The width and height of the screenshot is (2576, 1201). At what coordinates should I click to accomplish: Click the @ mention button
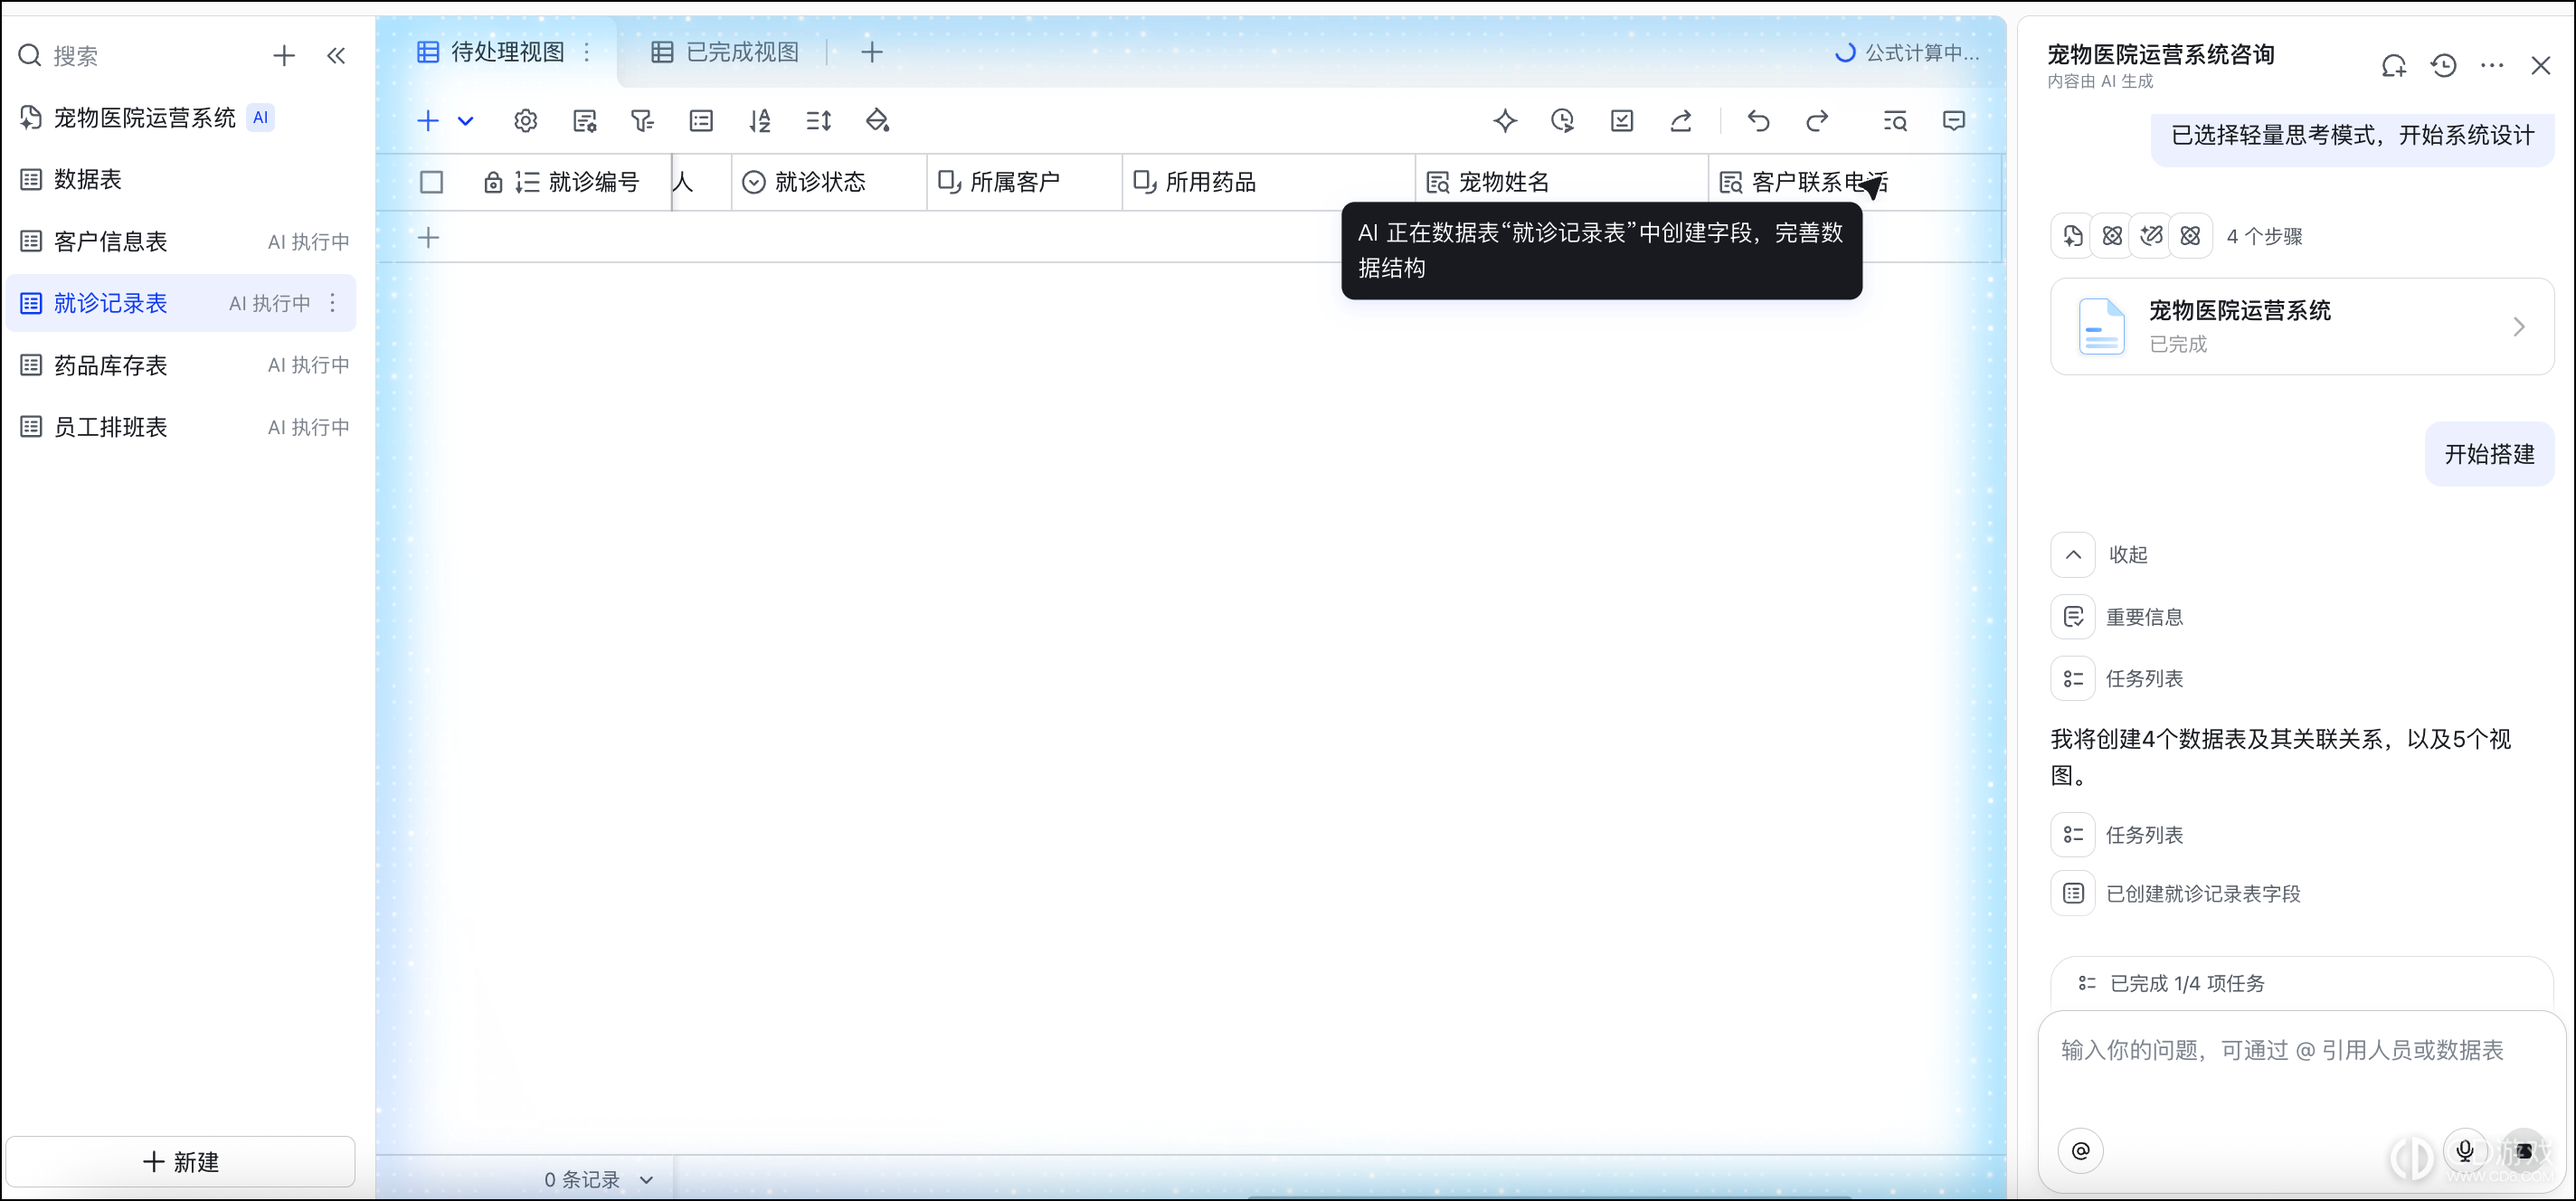tap(2081, 1150)
